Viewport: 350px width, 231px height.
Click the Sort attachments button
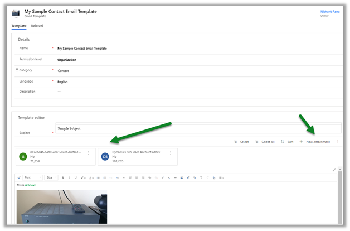(x=287, y=142)
